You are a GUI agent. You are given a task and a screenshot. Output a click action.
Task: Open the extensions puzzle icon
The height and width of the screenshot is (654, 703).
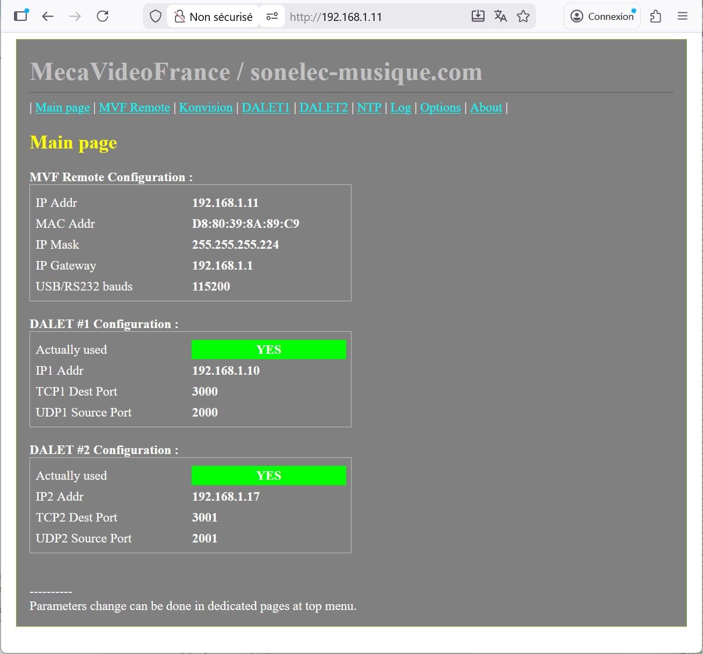pyautogui.click(x=655, y=17)
